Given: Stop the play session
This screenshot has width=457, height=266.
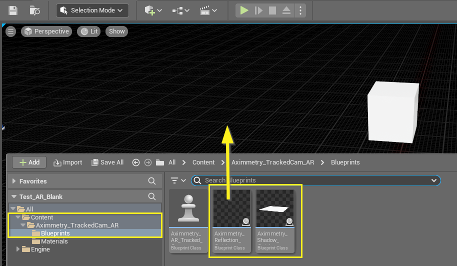Looking at the screenshot, I should [272, 11].
